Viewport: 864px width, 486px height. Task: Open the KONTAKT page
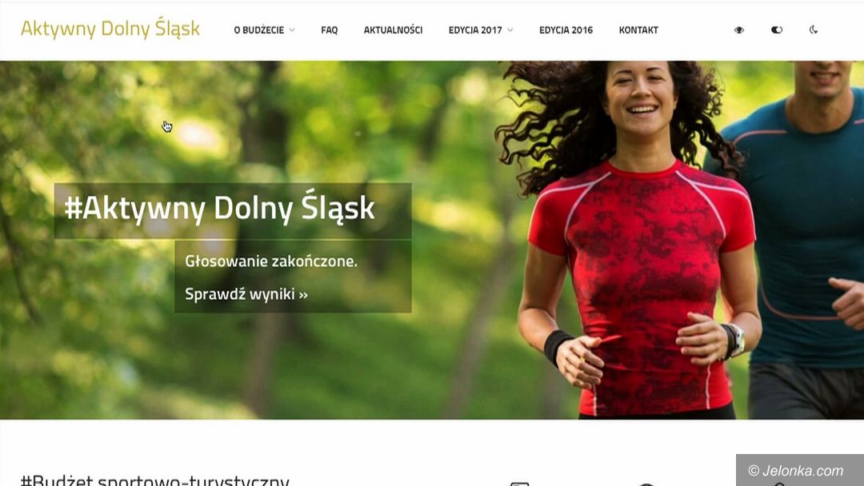coord(638,30)
